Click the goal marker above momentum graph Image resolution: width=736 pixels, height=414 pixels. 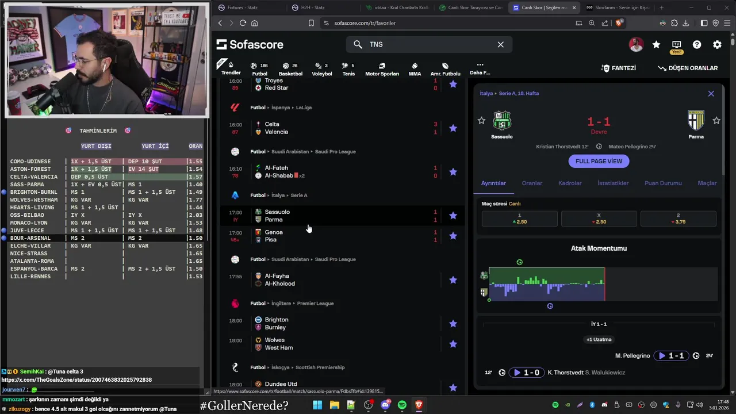pyautogui.click(x=519, y=262)
